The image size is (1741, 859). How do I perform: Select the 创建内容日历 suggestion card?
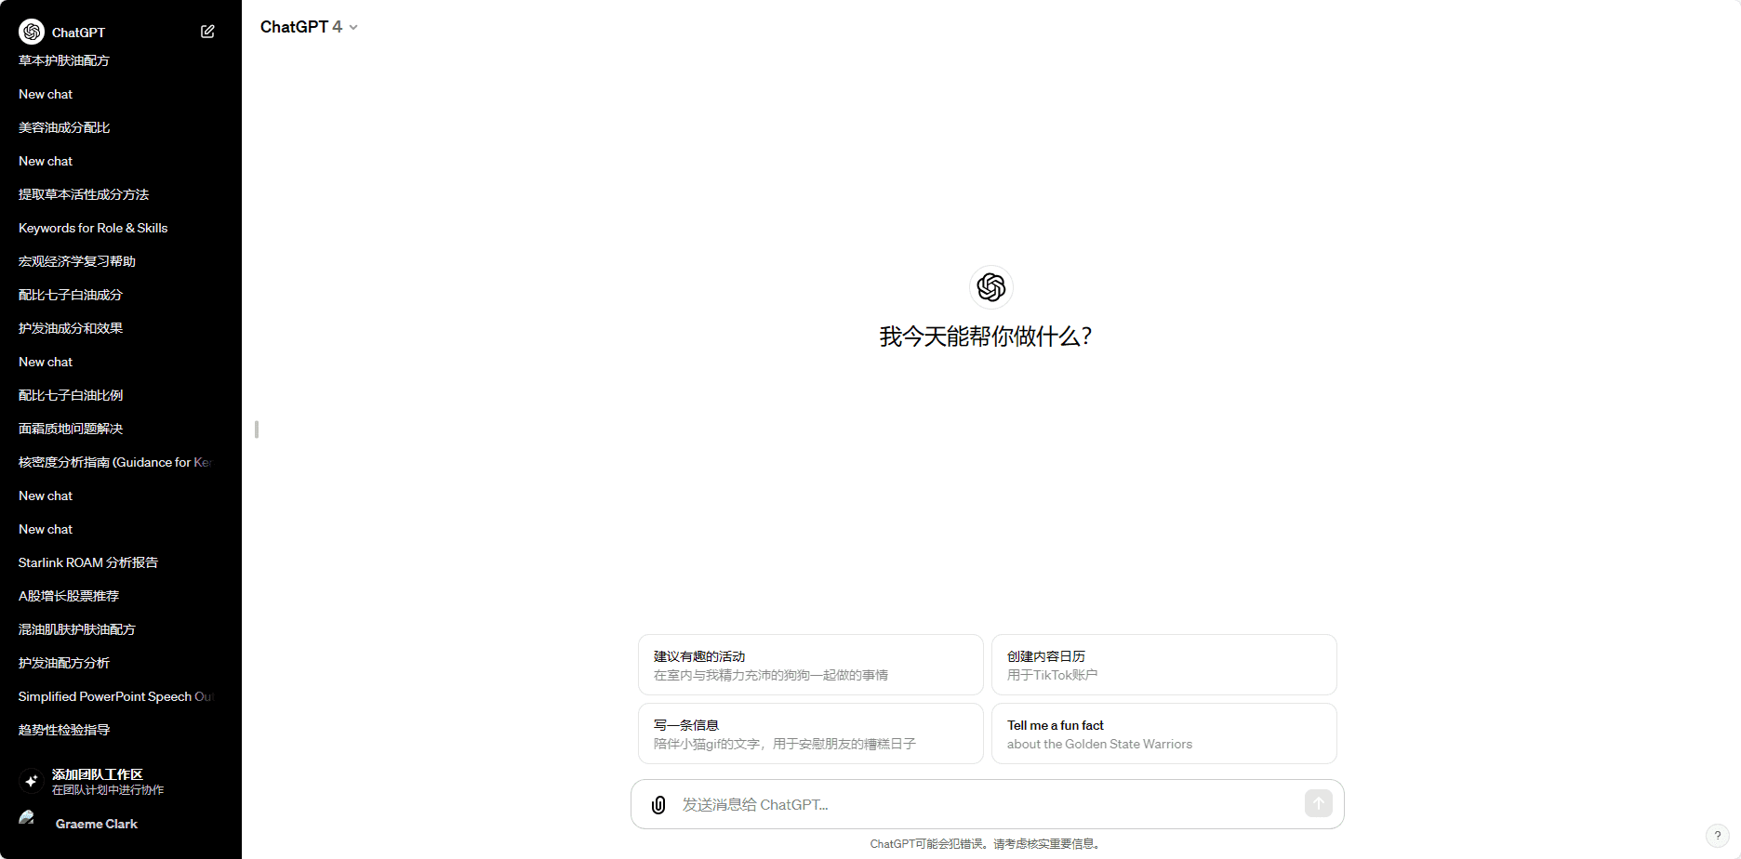click(1164, 665)
